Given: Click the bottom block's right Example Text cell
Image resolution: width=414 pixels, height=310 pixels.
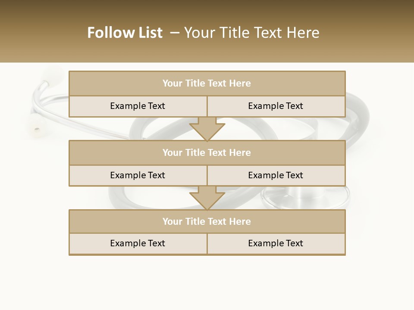Looking at the screenshot, I should [276, 243].
